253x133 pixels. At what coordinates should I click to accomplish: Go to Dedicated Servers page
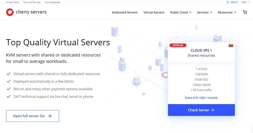[125, 12]
